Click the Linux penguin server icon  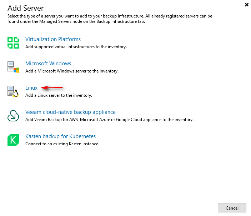click(13, 91)
